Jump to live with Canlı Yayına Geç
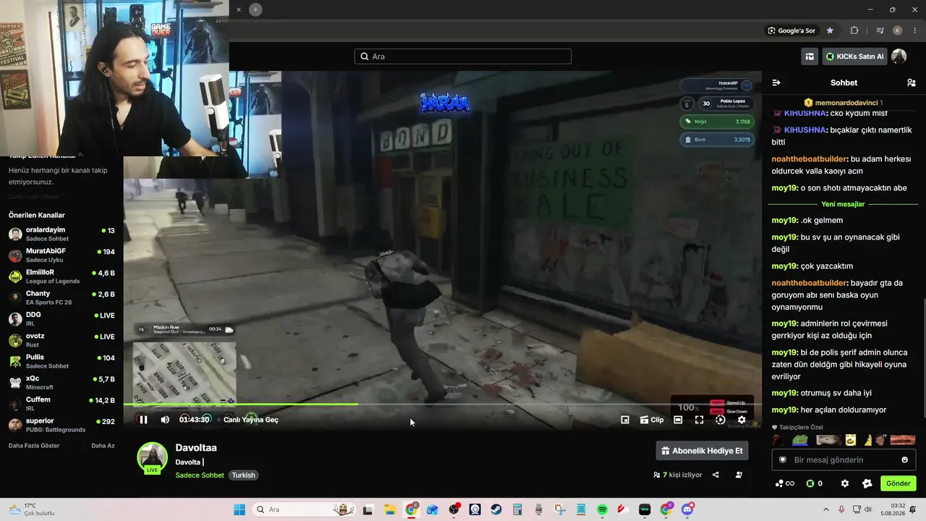The image size is (926, 521). click(x=251, y=420)
